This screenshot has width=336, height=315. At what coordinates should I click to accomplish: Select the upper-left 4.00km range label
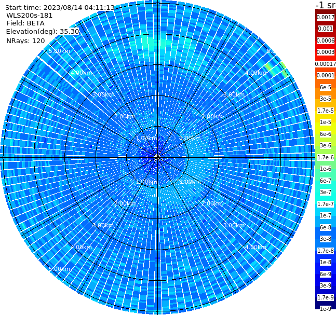point(81,73)
